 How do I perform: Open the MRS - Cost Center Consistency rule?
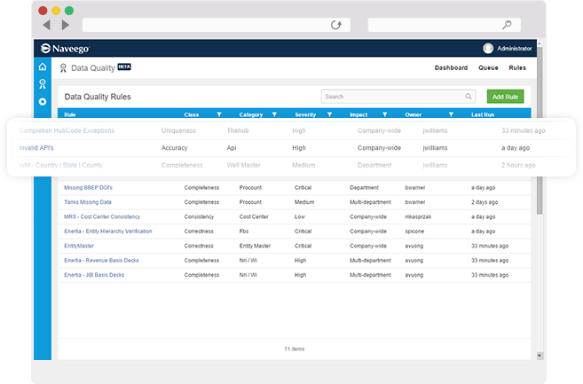(102, 216)
